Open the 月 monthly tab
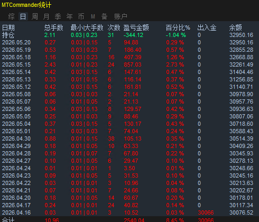 pos(46,16)
